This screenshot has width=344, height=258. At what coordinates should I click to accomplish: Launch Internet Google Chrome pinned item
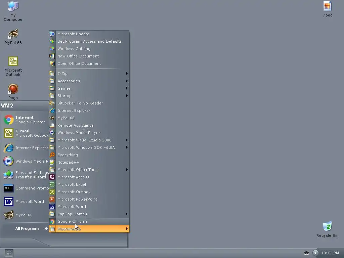click(25, 120)
